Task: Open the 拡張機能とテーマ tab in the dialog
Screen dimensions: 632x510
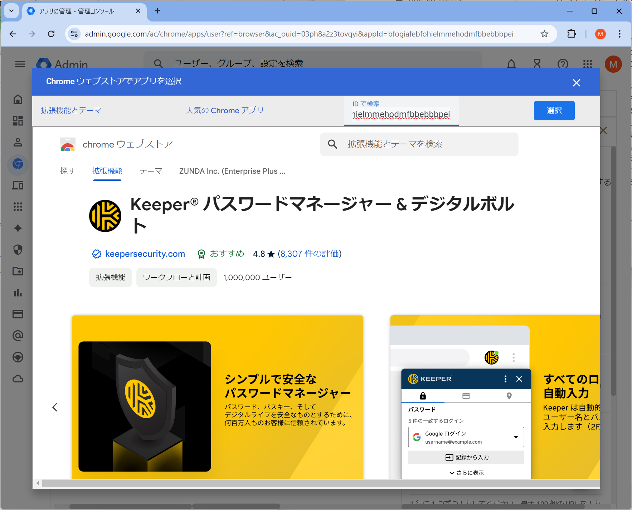Action: click(x=71, y=110)
